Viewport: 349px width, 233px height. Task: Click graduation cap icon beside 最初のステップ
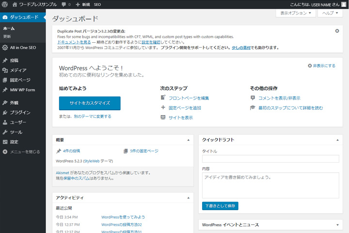pos(253,108)
